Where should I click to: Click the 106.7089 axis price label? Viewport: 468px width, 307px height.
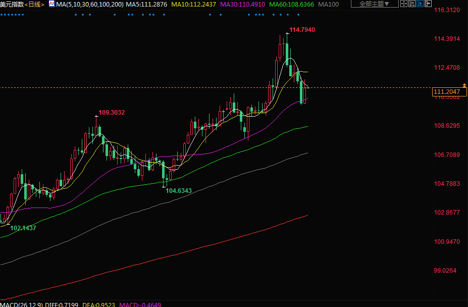pyautogui.click(x=447, y=155)
